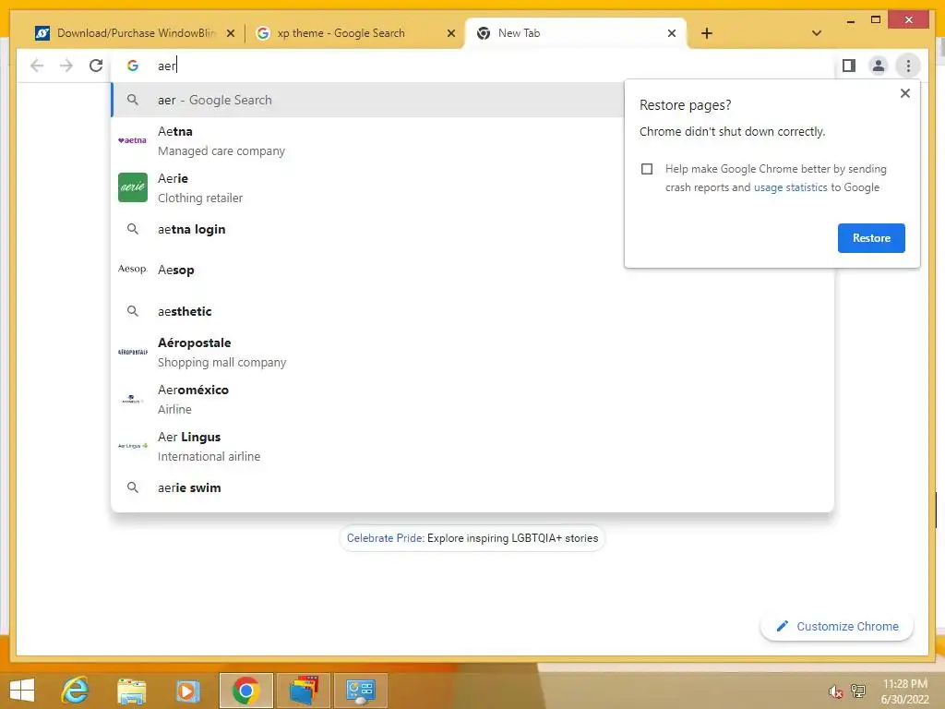Click the Aesop logo icon
The height and width of the screenshot is (709, 945).
(133, 269)
